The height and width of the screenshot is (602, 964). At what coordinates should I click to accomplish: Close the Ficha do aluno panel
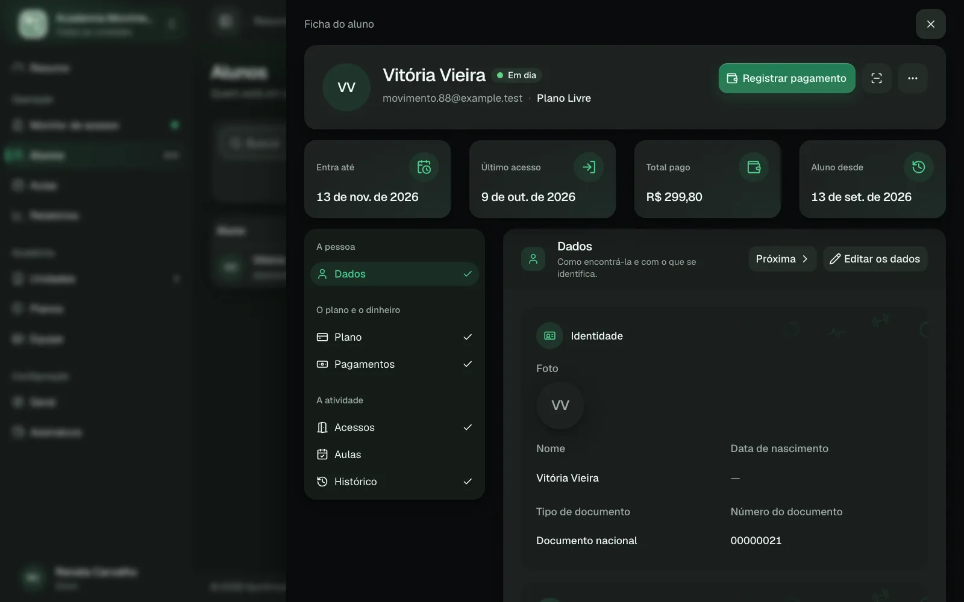[931, 24]
